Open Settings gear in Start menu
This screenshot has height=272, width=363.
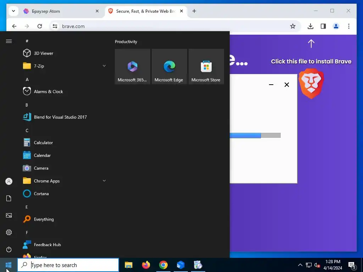(9, 232)
